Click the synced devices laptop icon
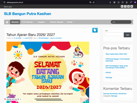The height and width of the screenshot is (103, 137). pos(122,2)
